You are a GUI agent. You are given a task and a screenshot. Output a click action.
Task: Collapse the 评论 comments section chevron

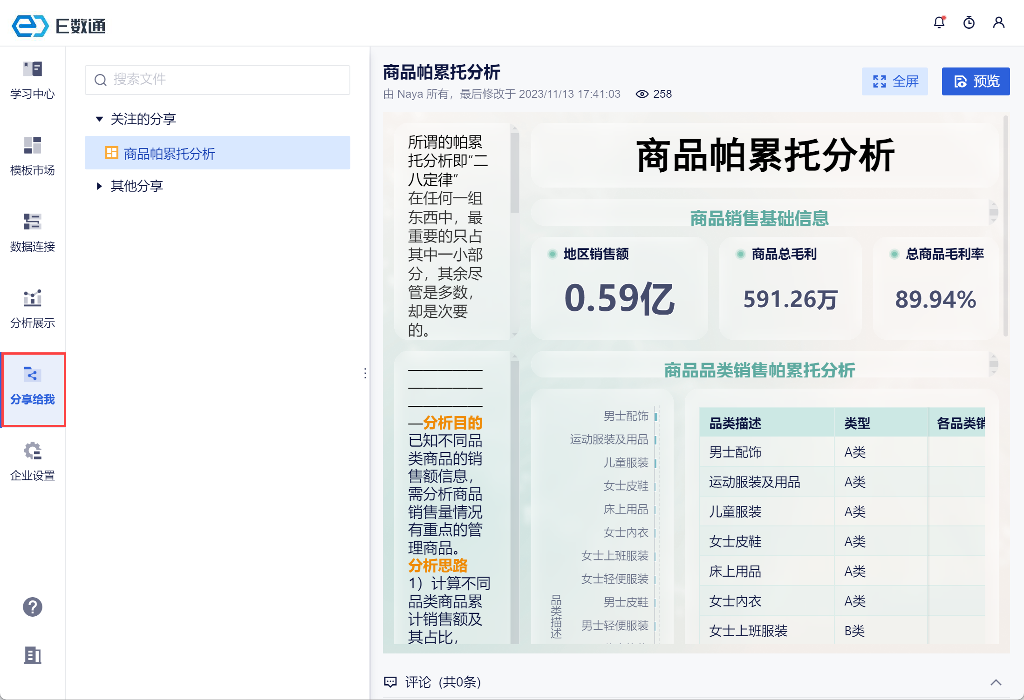[996, 682]
